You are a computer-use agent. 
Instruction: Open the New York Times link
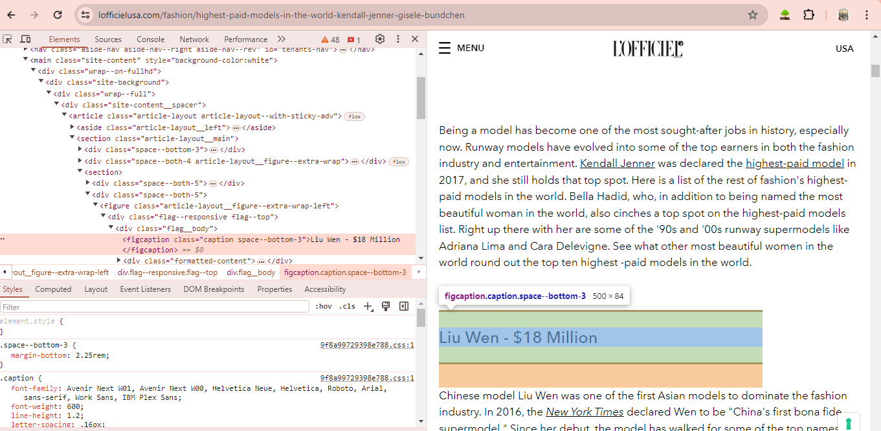(585, 412)
